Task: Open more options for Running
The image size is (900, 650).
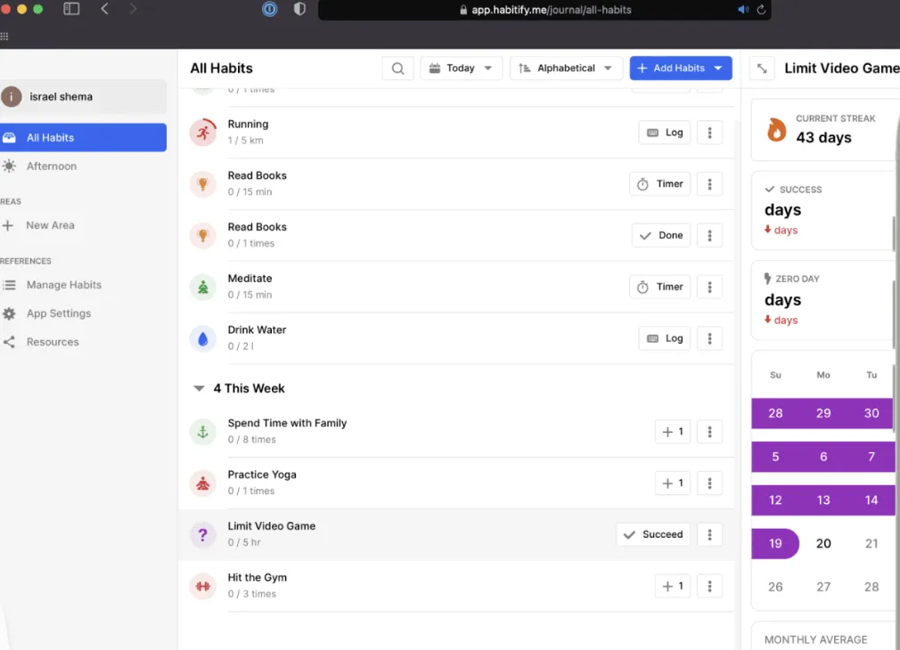Action: 710,133
